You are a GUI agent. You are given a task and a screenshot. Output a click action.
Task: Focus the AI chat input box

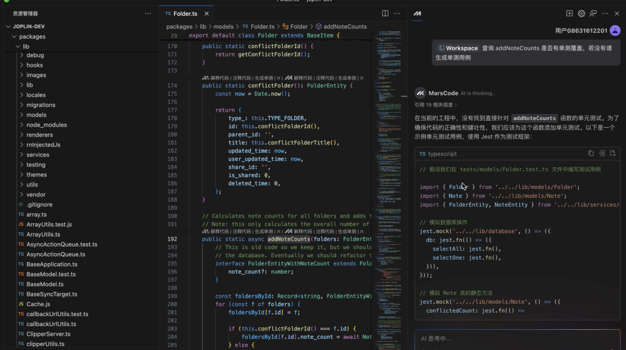[x=517, y=339]
